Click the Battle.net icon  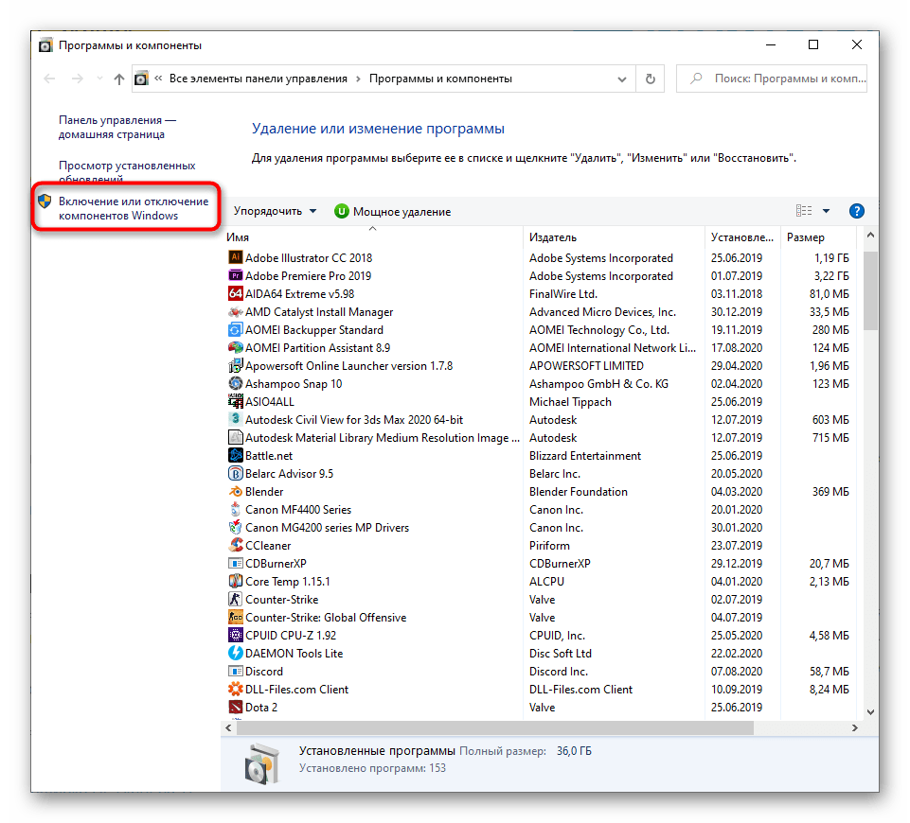[236, 456]
